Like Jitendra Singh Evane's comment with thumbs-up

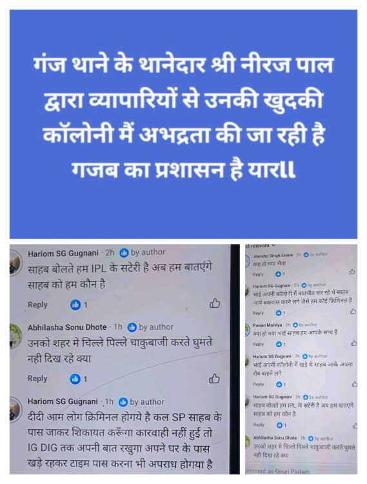coord(352,272)
